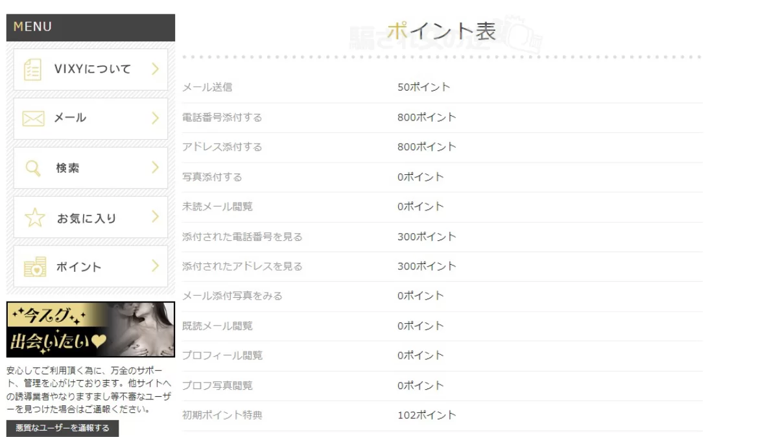Viewport: 778px width, 437px height.
Task: Expand the メール menu chevron
Action: (x=156, y=118)
